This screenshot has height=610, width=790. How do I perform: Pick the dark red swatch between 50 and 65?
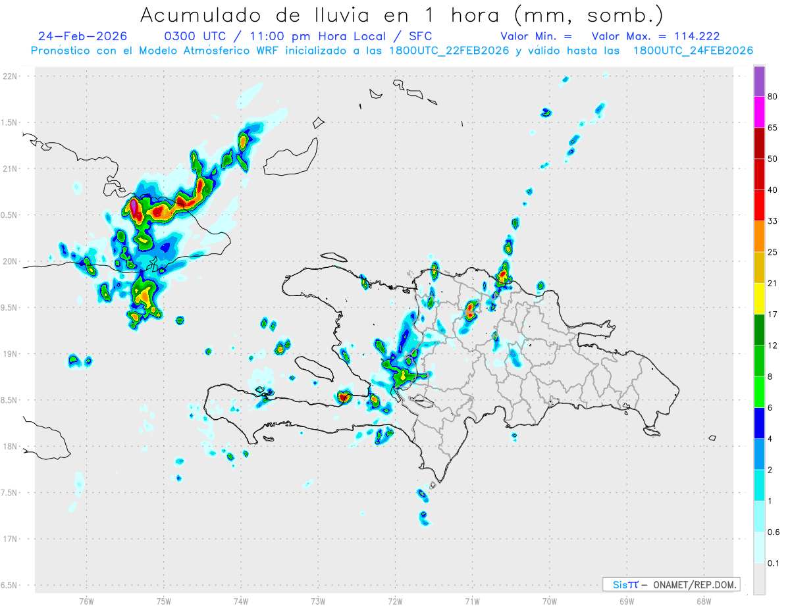[759, 143]
